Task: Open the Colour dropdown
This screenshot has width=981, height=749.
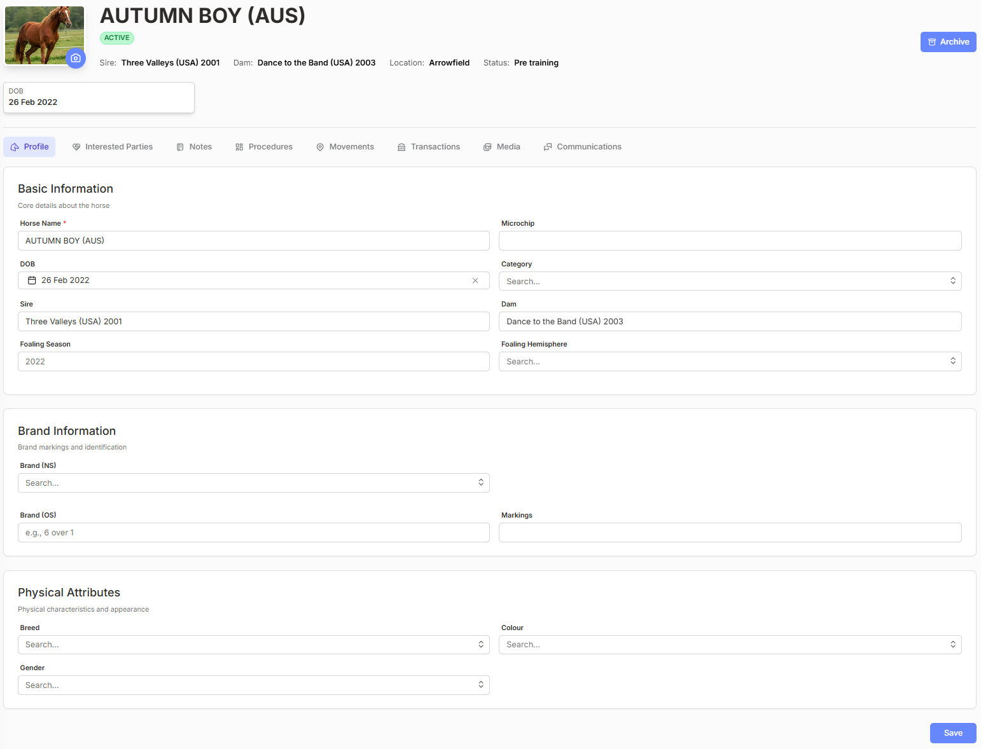Action: pyautogui.click(x=730, y=645)
